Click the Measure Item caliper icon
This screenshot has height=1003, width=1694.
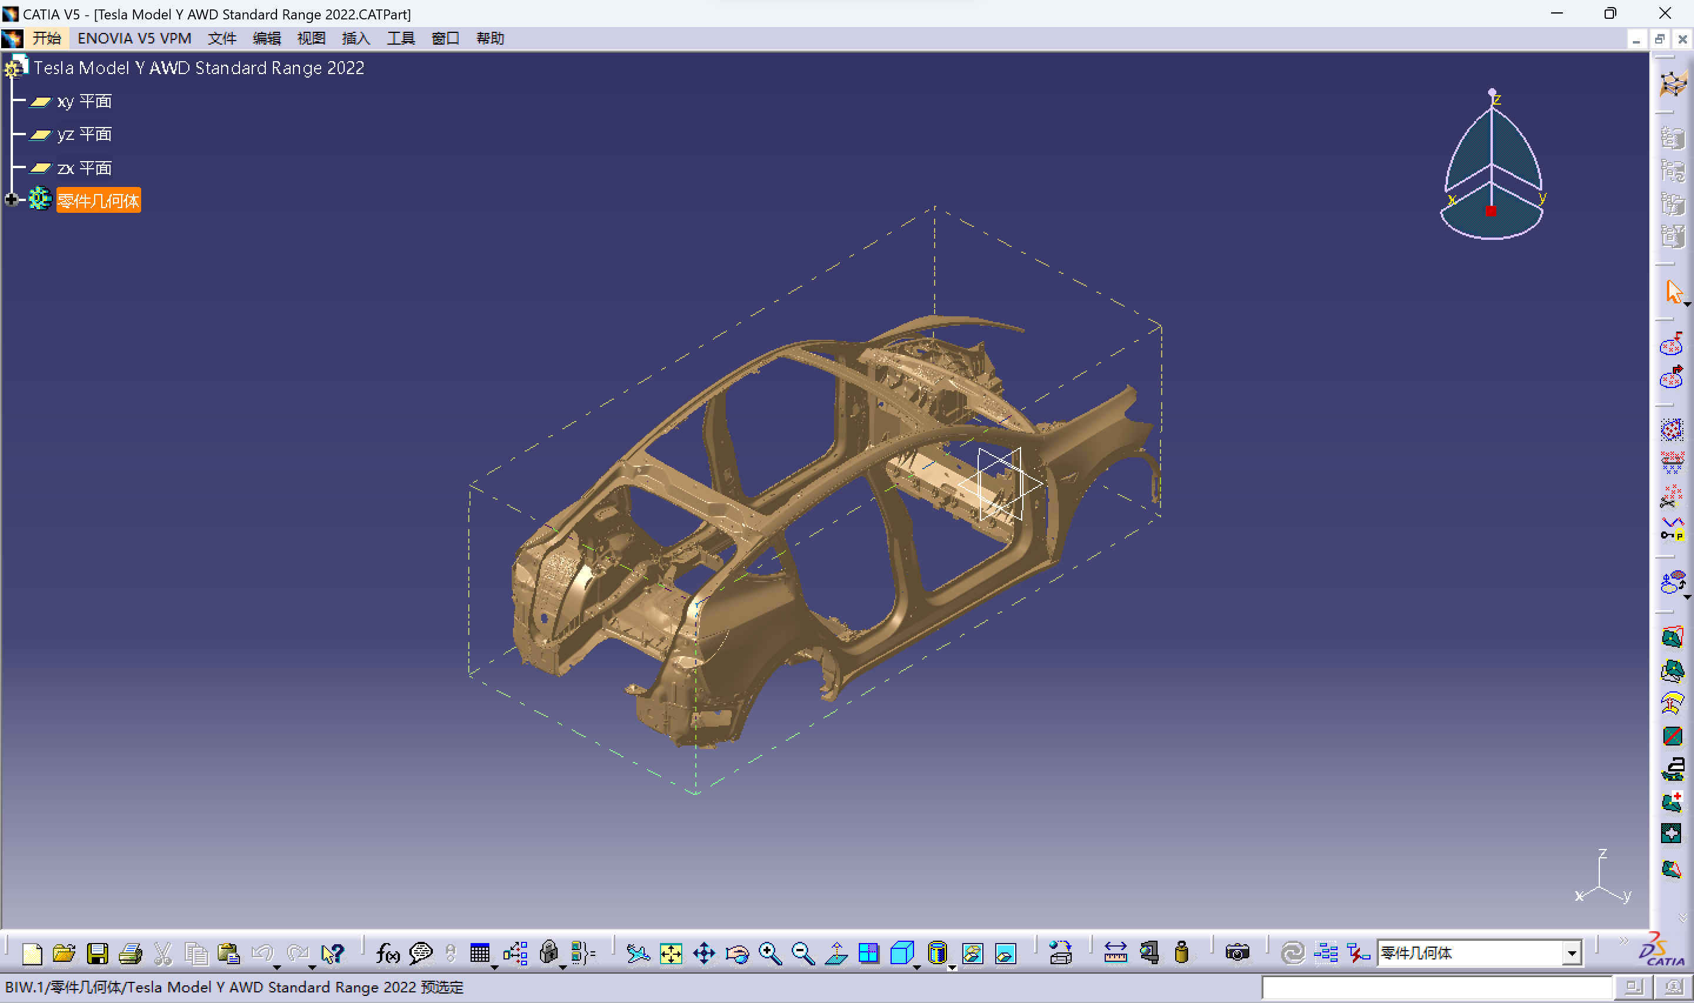click(x=1149, y=954)
